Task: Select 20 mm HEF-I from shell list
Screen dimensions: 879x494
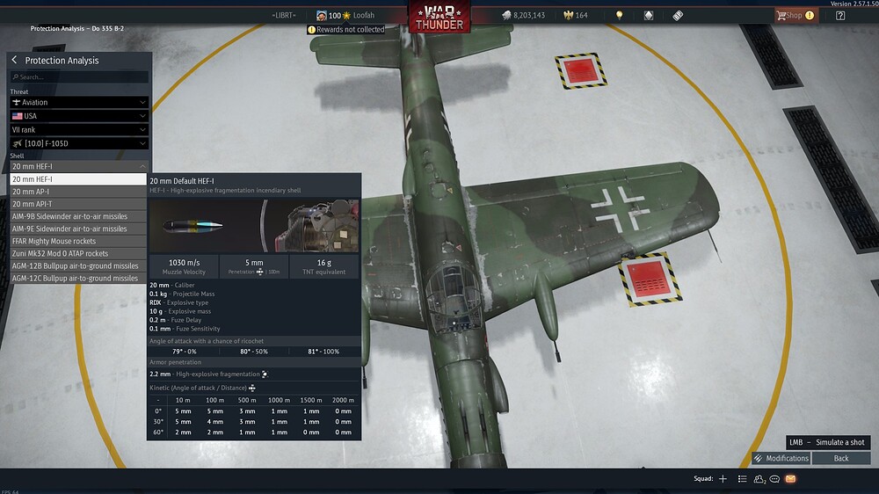Action: [x=78, y=178]
